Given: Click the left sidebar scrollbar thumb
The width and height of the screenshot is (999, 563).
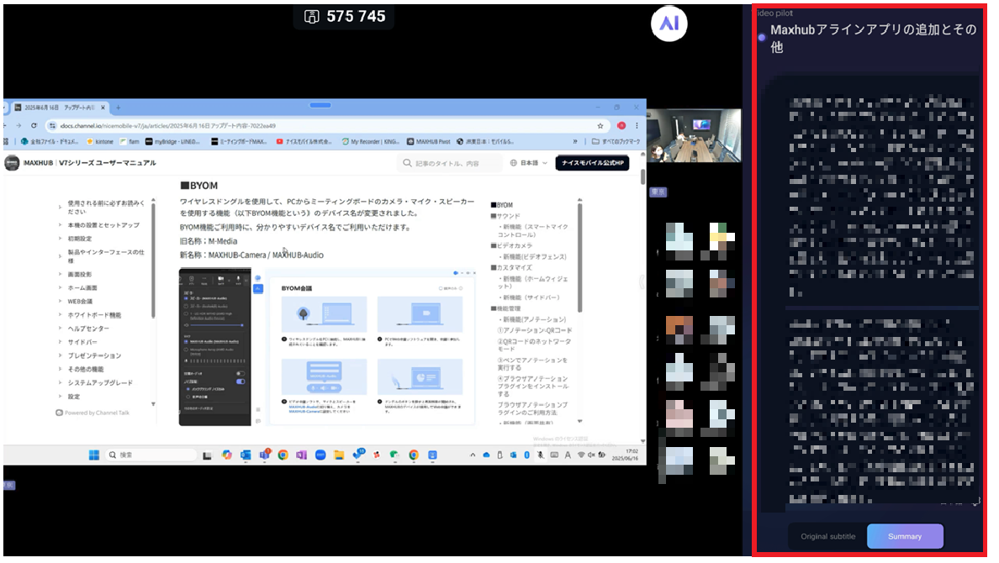Looking at the screenshot, I should click(153, 259).
